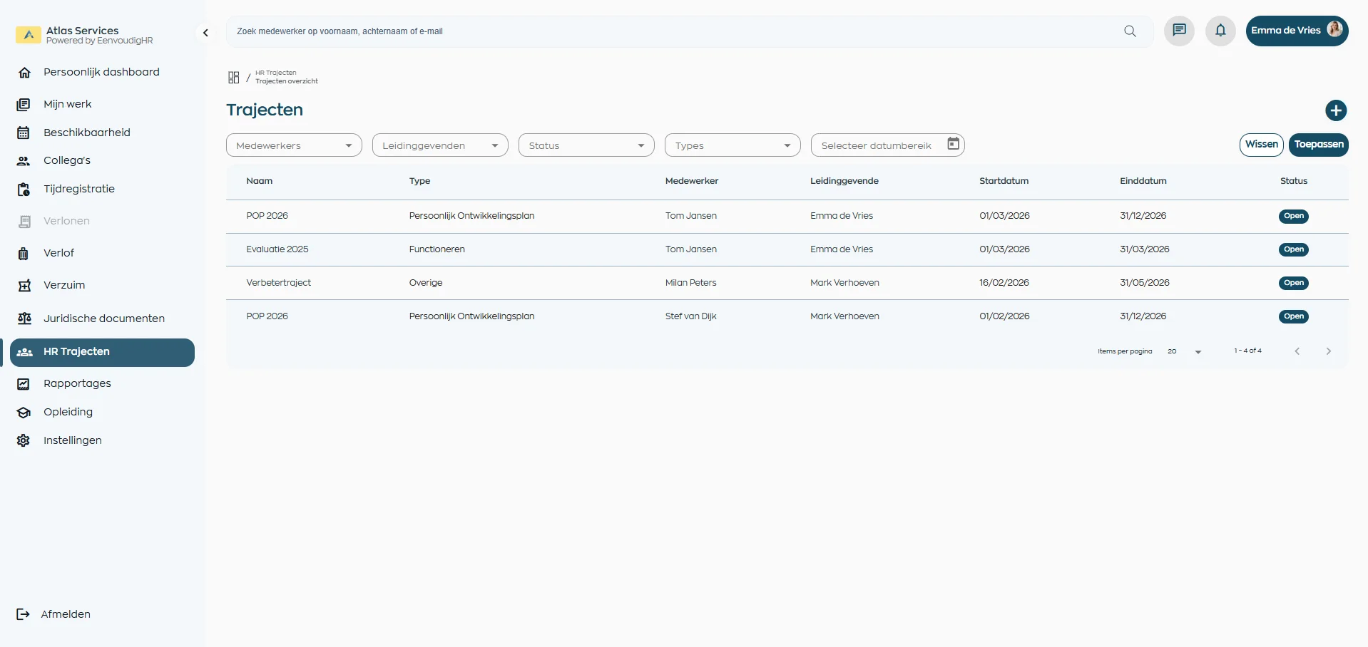Image resolution: width=1368 pixels, height=647 pixels.
Task: Go to previous page of results
Action: [1297, 351]
